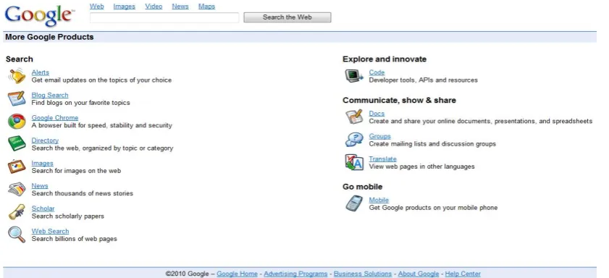Click 'Search scholarly papers' text
This screenshot has width=609, height=278.
coord(67,216)
